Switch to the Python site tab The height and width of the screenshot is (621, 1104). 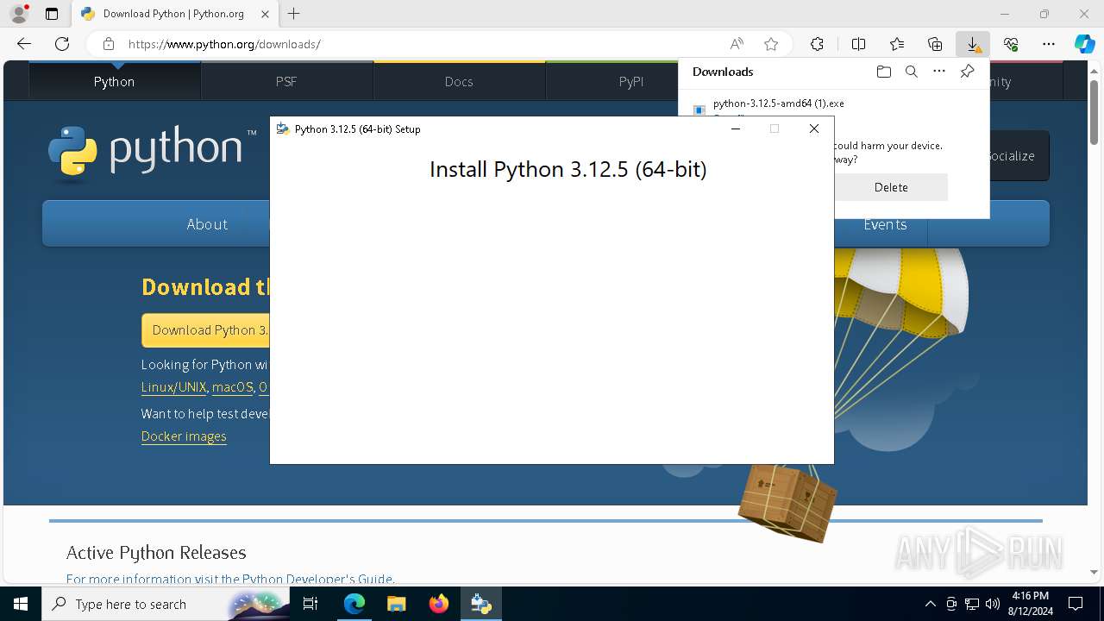115,81
